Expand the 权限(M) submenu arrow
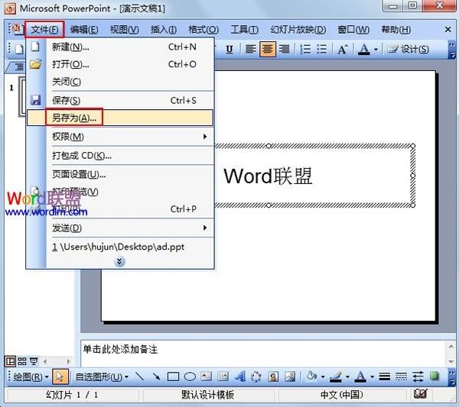Screen dimensions: 459x407 coord(205,137)
